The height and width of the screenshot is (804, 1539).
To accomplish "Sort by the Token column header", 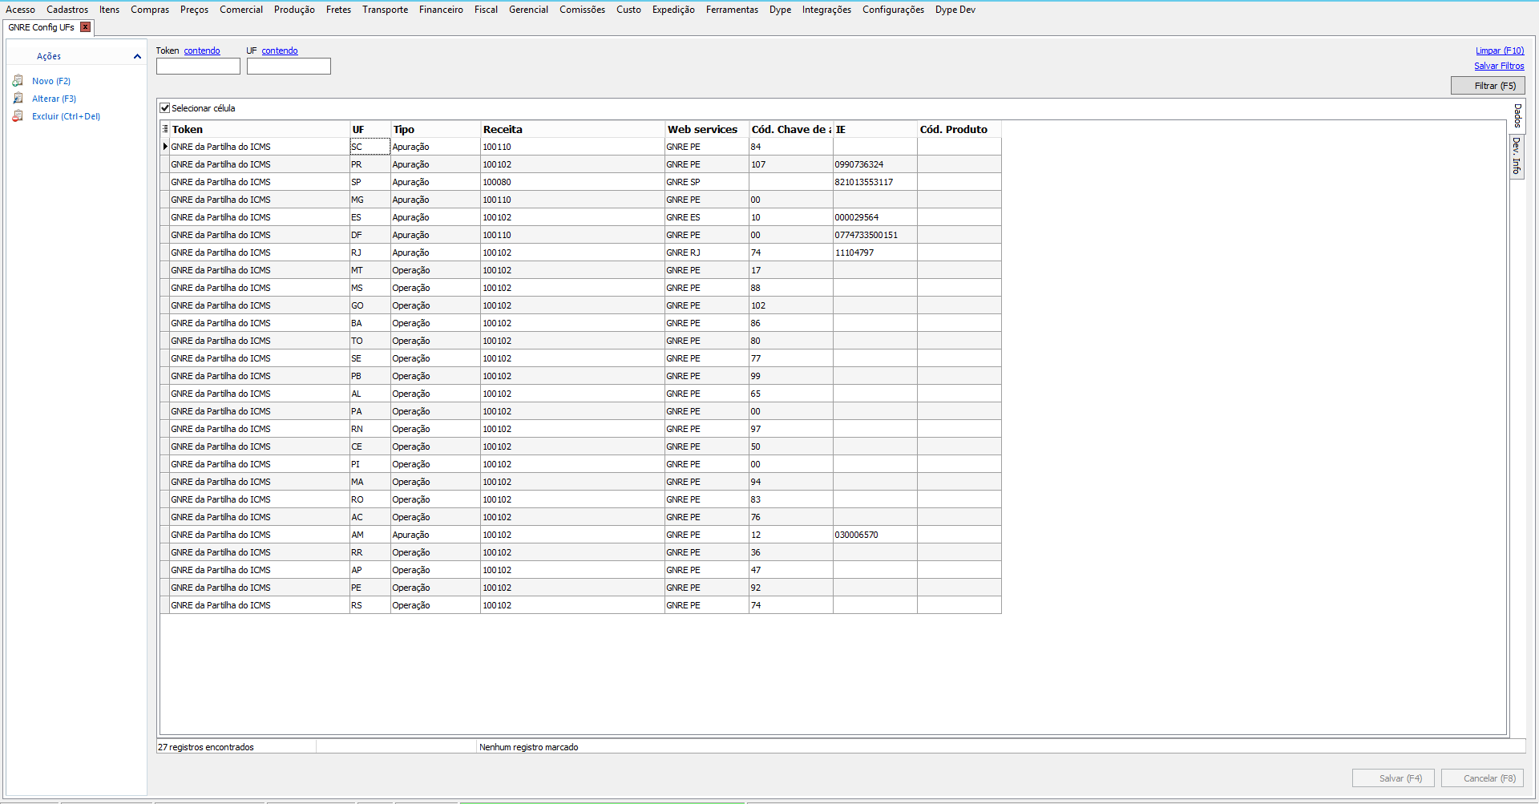I will click(260, 129).
